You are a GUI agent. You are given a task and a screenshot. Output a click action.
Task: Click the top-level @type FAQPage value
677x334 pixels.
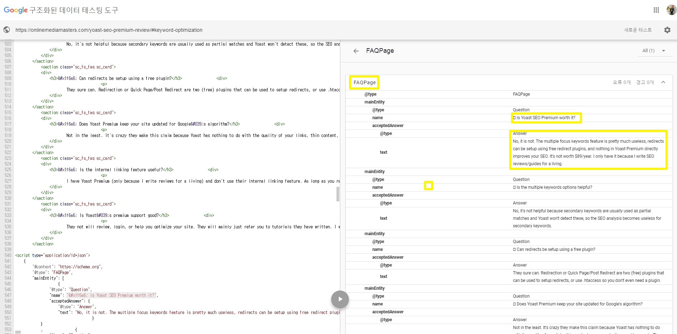(x=521, y=94)
